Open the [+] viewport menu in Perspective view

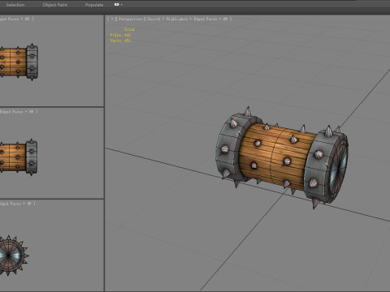point(112,19)
